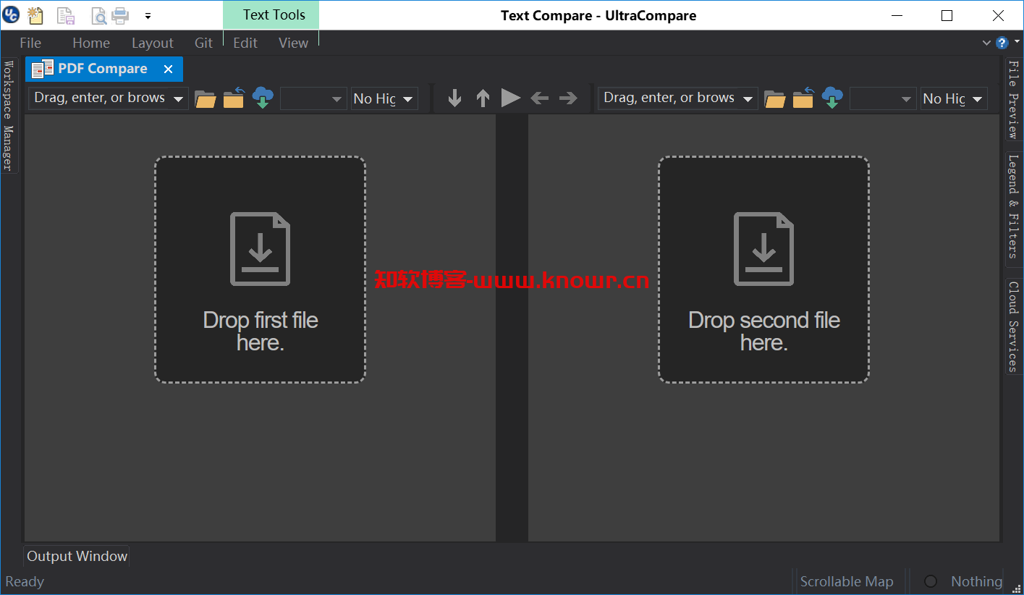This screenshot has height=595, width=1024.
Task: Open the Workspace Manager side panel
Action: pyautogui.click(x=9, y=116)
